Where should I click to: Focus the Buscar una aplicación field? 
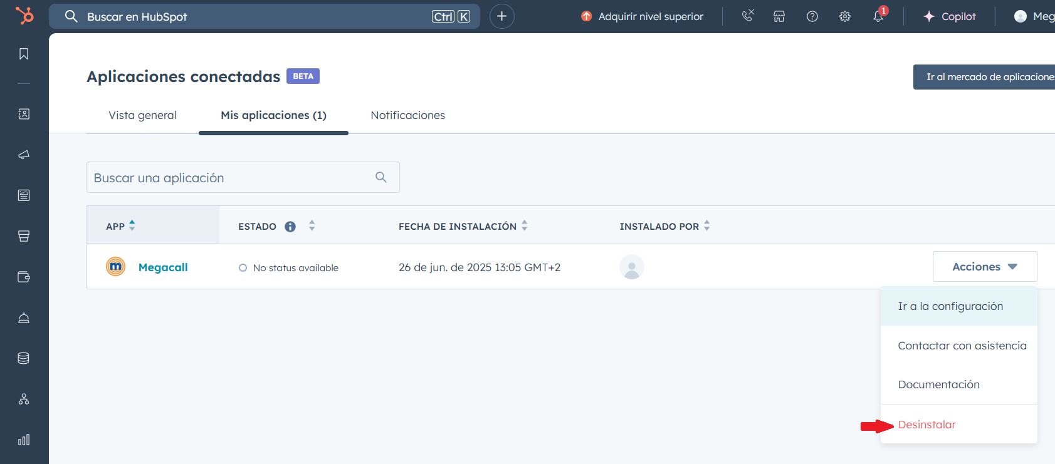coord(243,177)
